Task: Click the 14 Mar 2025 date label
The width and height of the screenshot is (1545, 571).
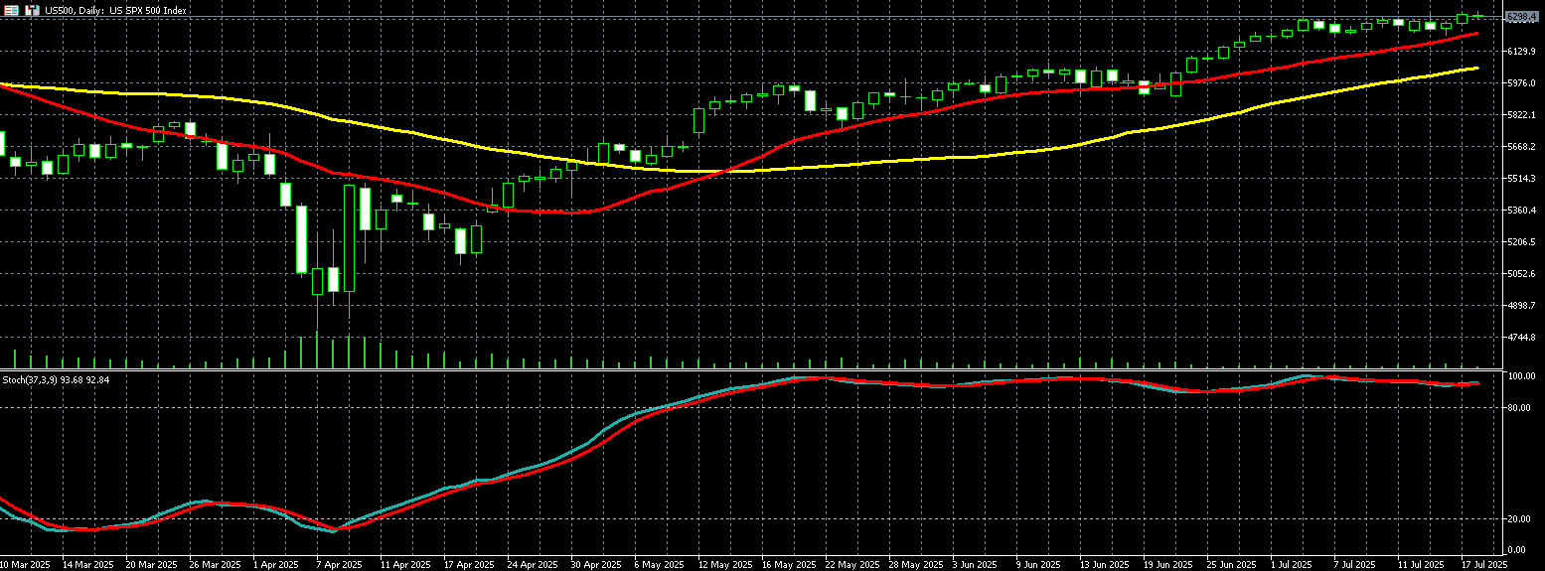Action: click(x=88, y=563)
